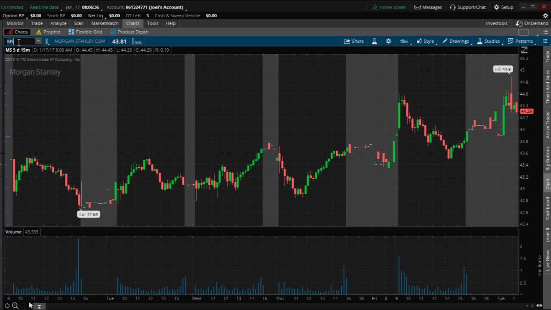Open the Trade side panel tab
The image size is (551, 310).
coord(548,56)
